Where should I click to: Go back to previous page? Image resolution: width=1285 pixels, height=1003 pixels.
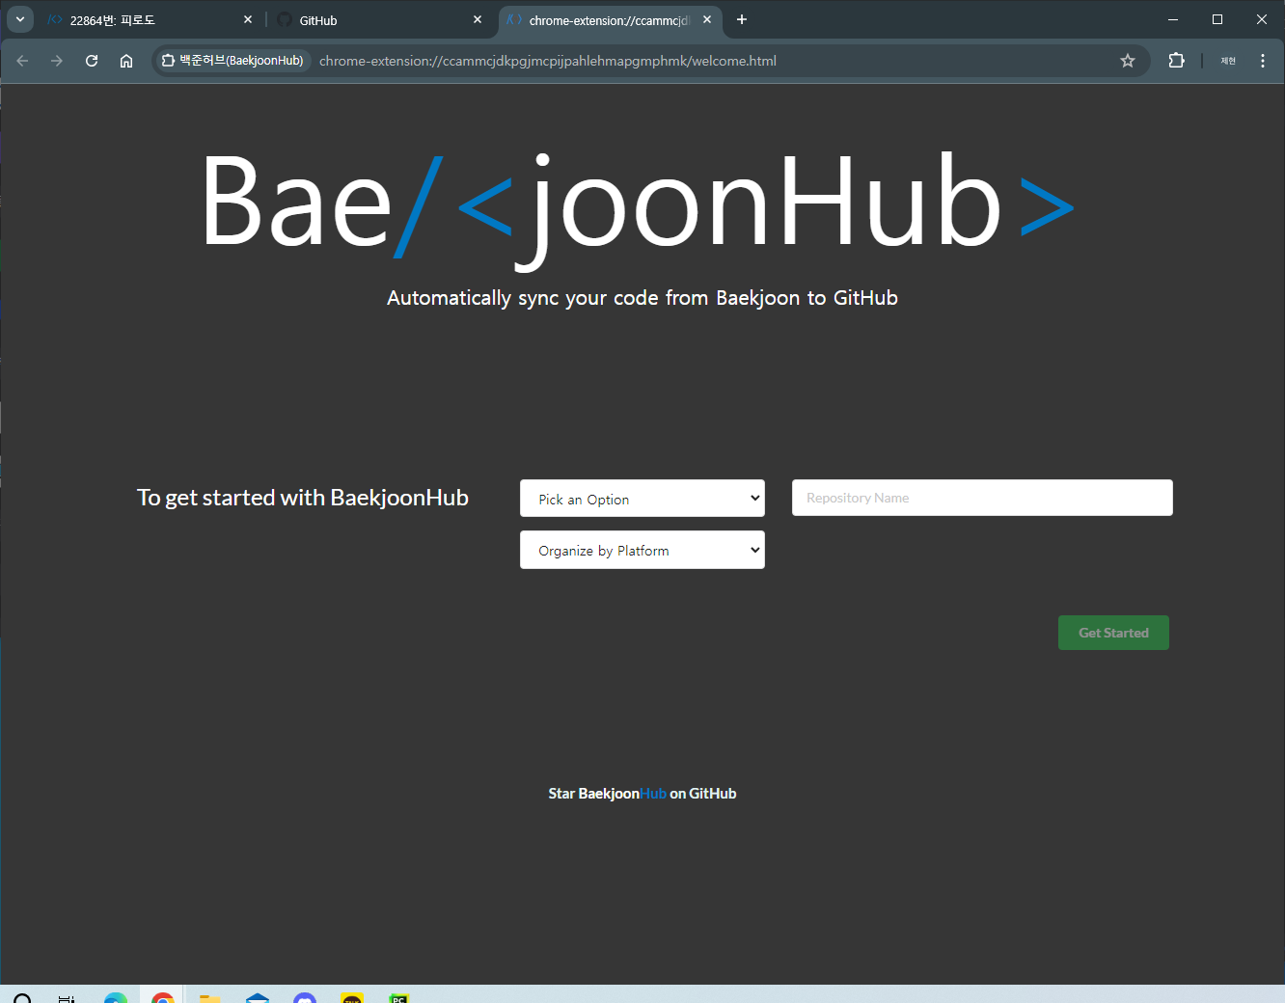22,61
